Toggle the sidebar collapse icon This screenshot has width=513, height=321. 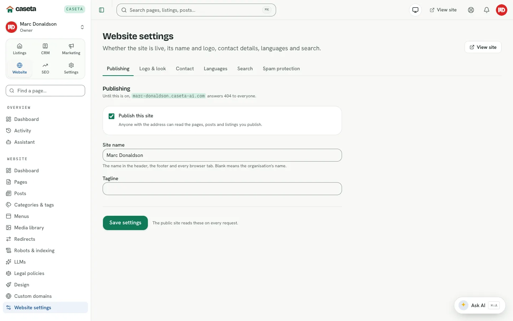pos(102,10)
